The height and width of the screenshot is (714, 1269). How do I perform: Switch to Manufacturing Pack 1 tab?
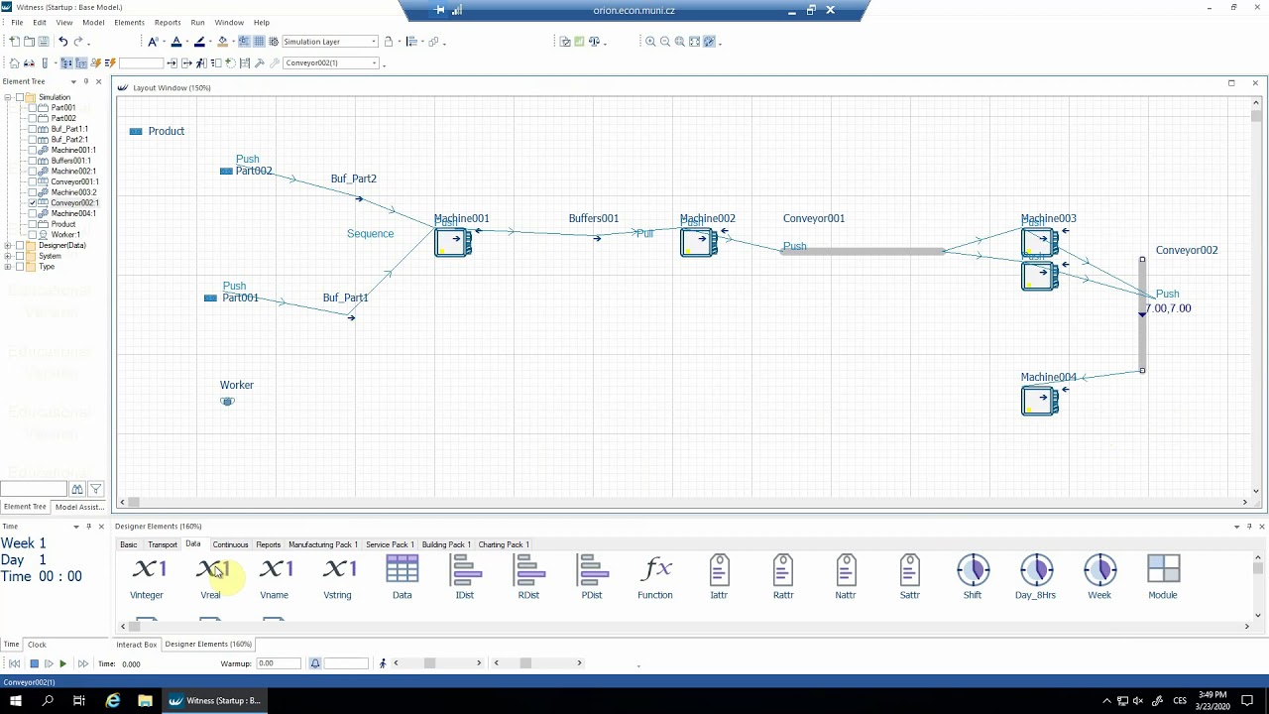[x=323, y=544]
